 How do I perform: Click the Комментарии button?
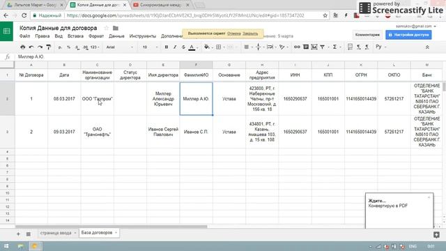[367, 35]
